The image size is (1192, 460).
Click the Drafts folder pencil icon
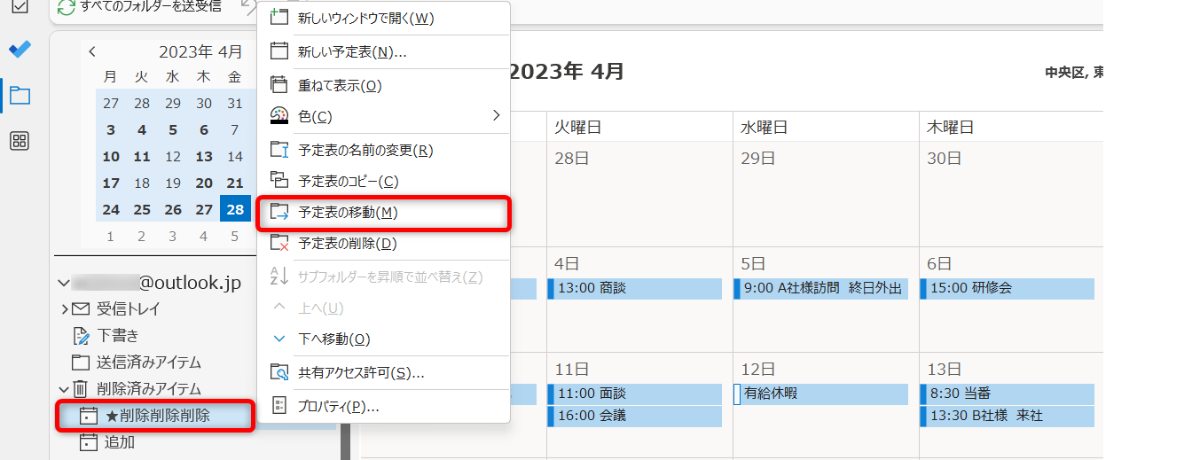(x=81, y=336)
